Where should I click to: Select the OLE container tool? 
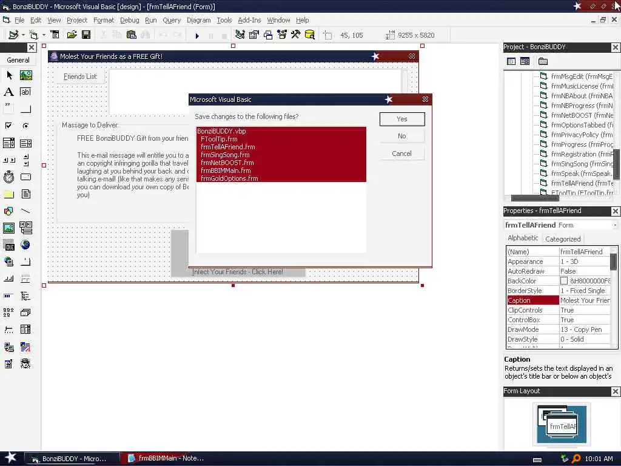click(8, 245)
